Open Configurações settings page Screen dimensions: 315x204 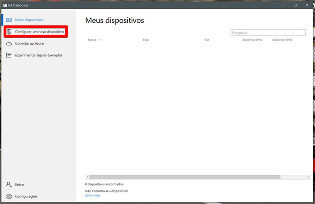tap(26, 196)
